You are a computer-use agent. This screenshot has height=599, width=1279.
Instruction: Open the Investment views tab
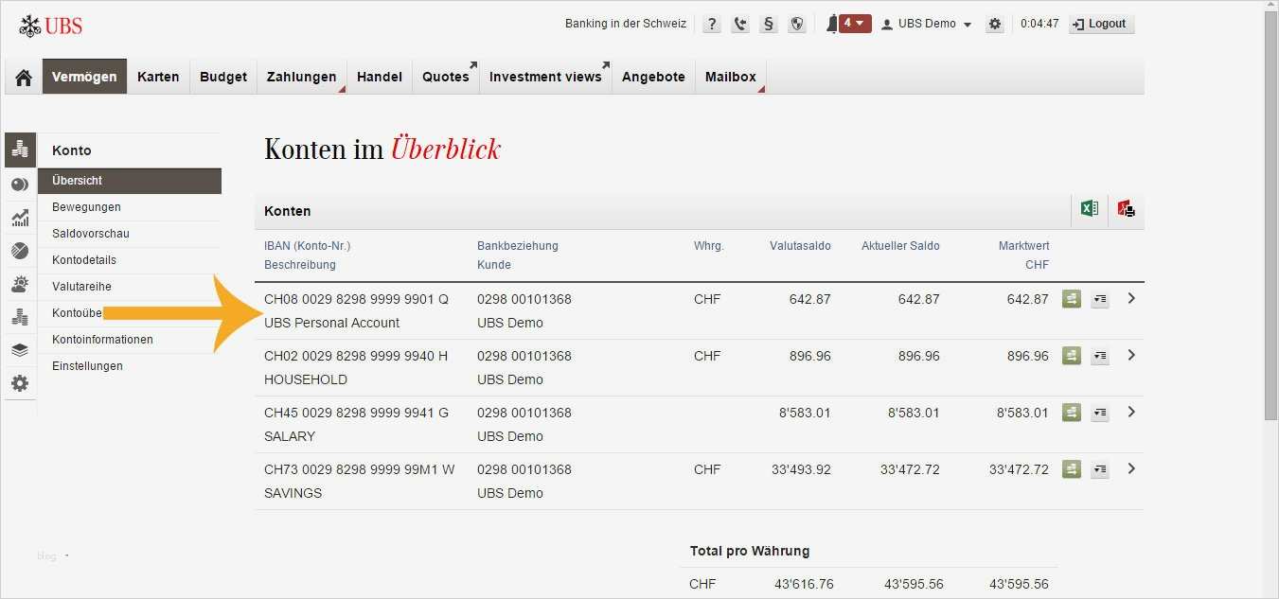pyautogui.click(x=545, y=77)
